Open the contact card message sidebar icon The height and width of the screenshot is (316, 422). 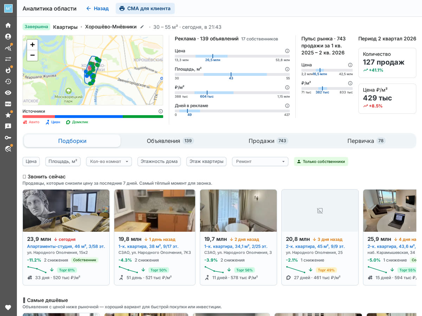(x=8, y=126)
